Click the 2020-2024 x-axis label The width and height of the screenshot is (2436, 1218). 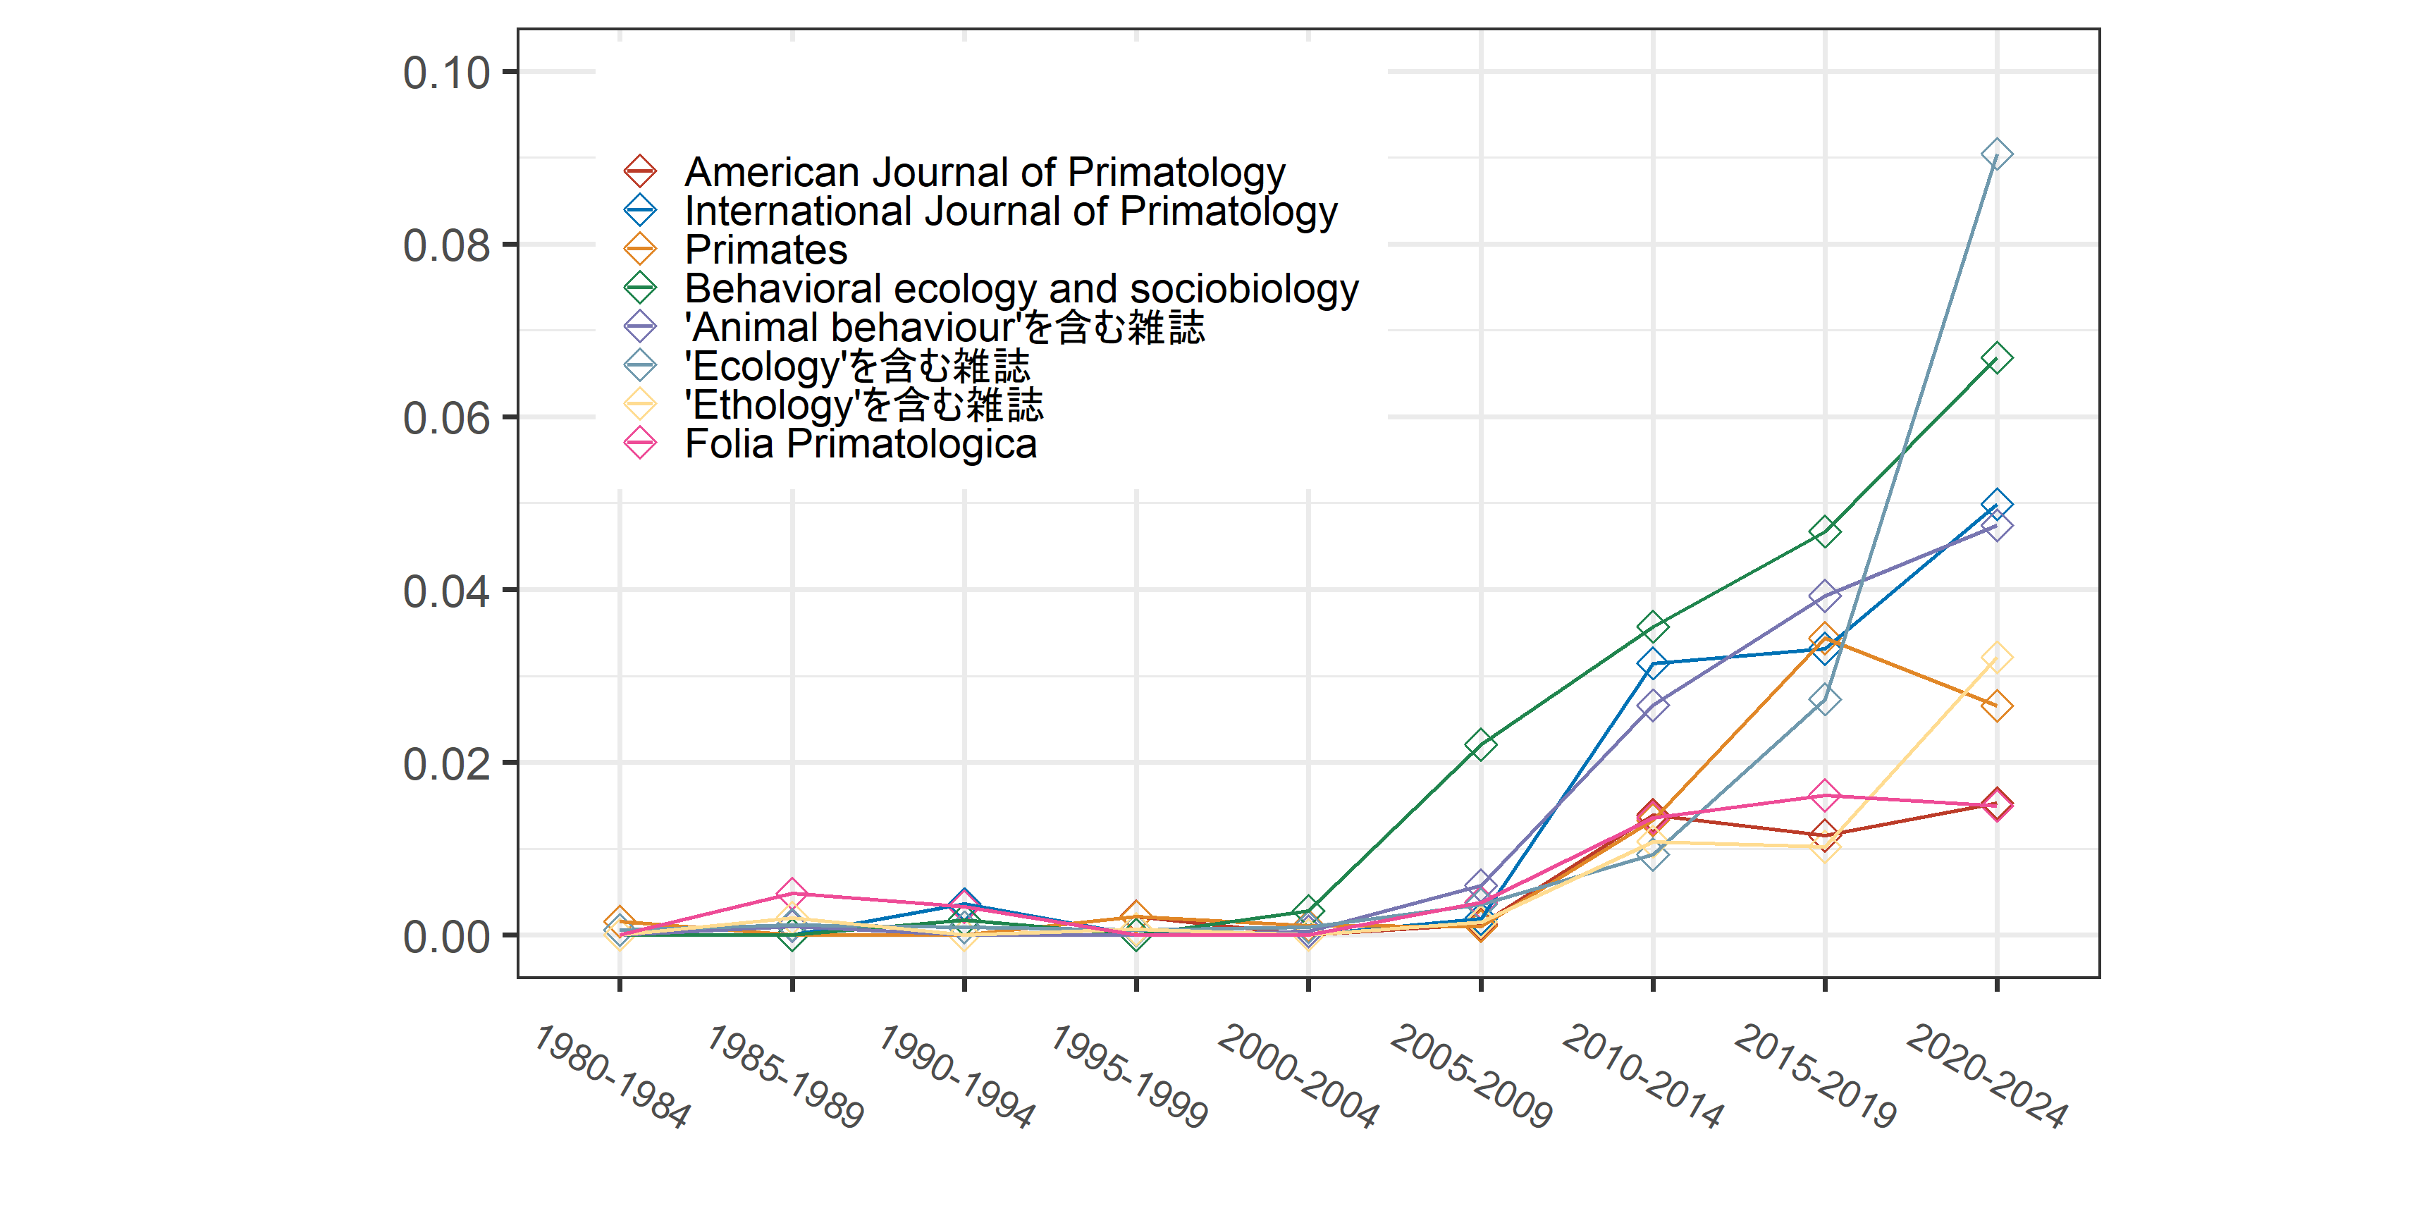coord(1988,1076)
